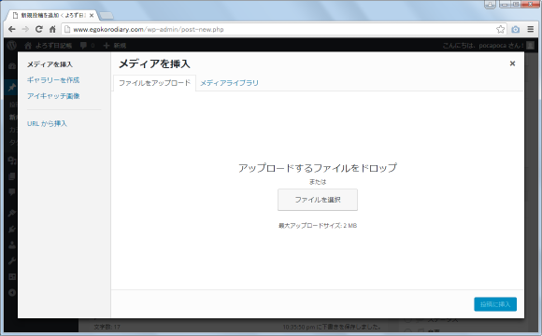Open the よろず日記帳 site home link
542x336 pixels.
[49, 45]
